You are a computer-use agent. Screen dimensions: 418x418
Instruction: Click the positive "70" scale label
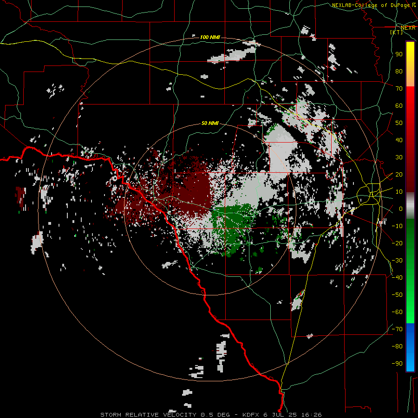[x=399, y=89]
